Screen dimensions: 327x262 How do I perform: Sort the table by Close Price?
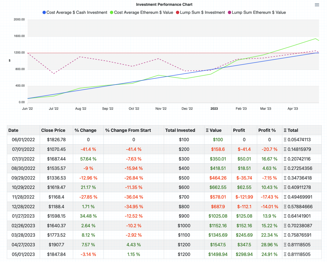[53, 130]
